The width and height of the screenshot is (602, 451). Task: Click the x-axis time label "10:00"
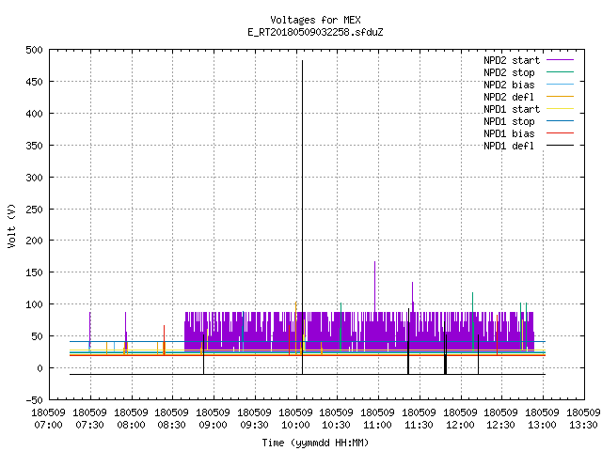tap(295, 425)
